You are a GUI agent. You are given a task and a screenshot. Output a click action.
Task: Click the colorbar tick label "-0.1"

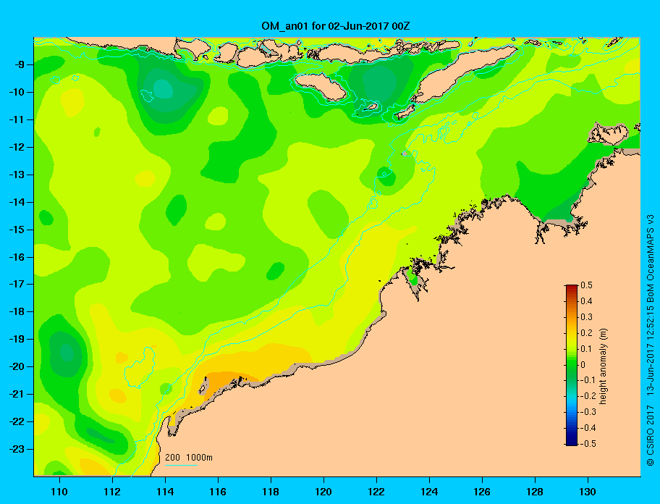pos(588,380)
